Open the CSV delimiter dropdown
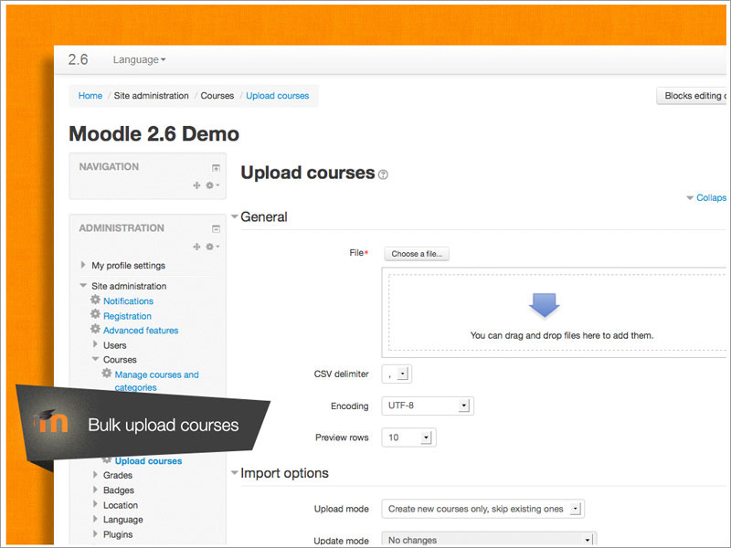 coord(398,374)
